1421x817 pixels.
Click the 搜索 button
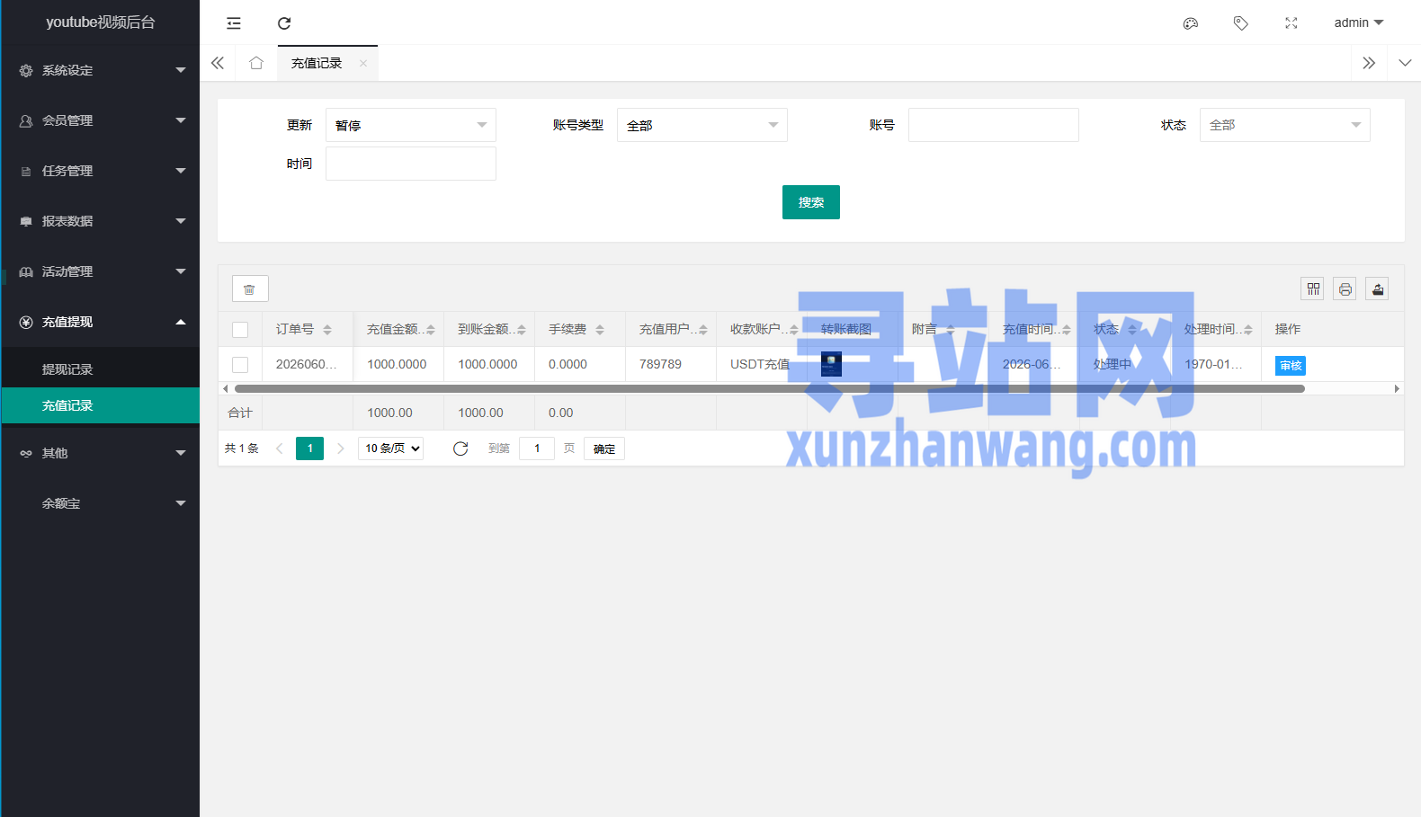pos(811,202)
